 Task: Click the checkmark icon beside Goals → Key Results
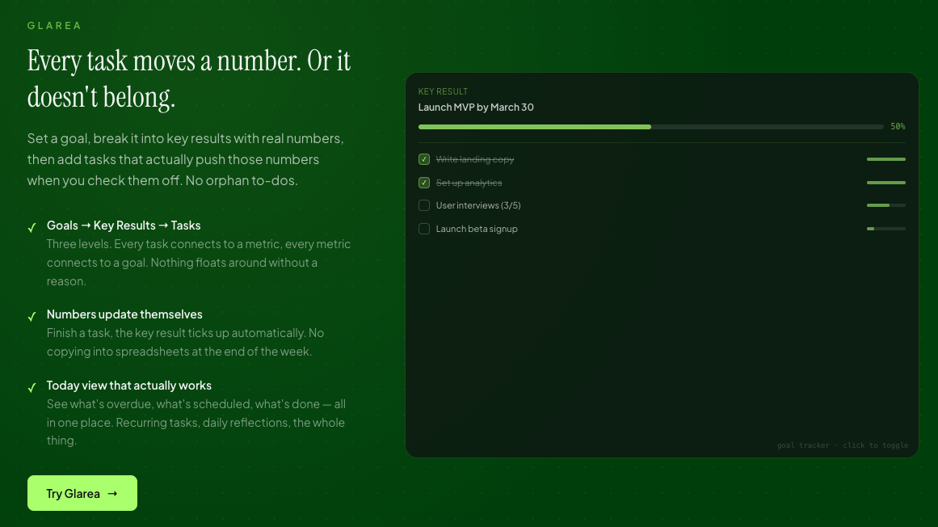32,227
